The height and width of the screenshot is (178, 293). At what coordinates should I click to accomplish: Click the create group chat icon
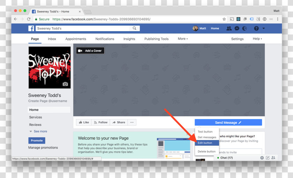click(x=273, y=158)
